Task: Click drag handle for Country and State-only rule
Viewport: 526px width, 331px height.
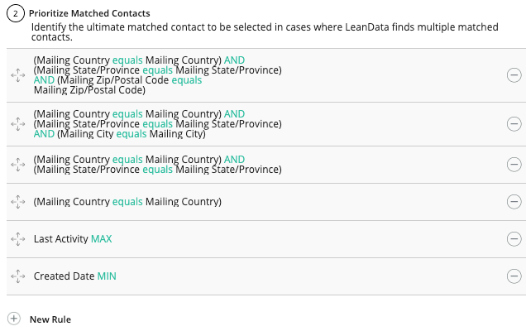Action: coord(17,165)
